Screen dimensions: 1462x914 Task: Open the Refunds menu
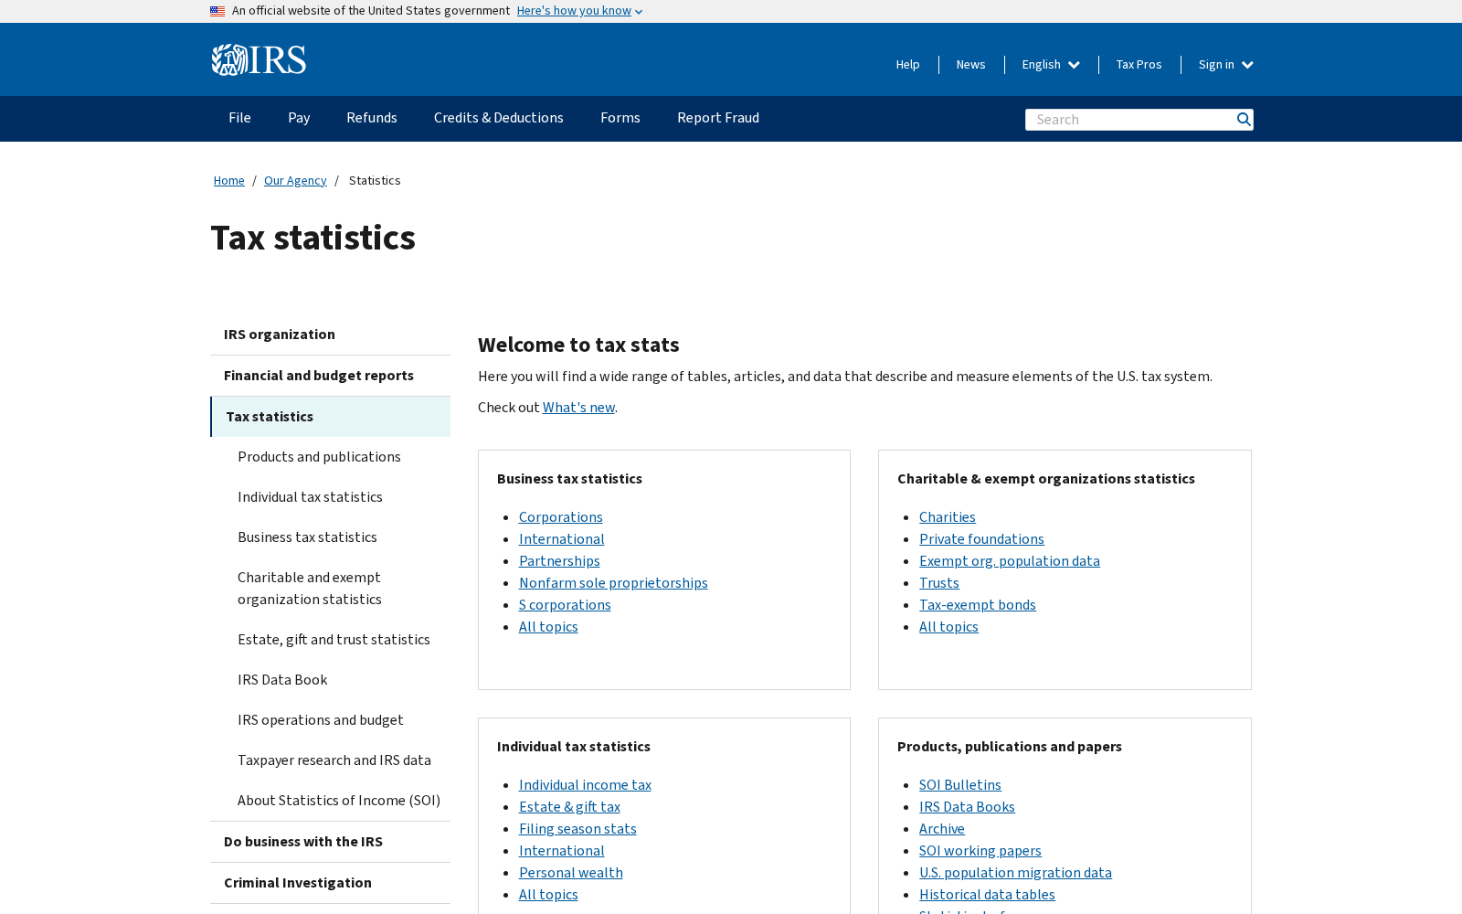(372, 118)
